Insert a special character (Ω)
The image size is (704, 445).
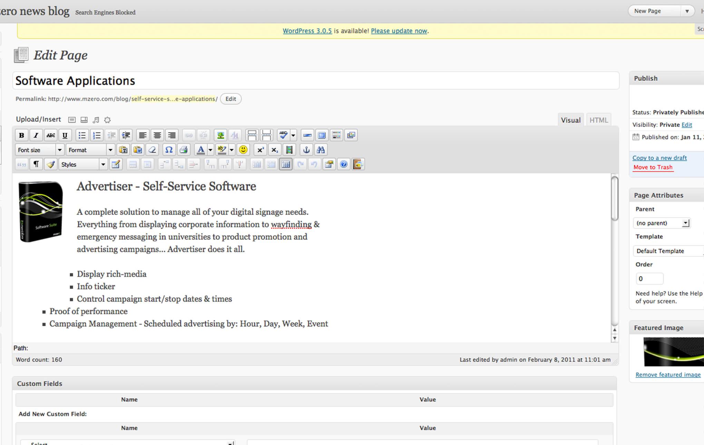click(168, 149)
